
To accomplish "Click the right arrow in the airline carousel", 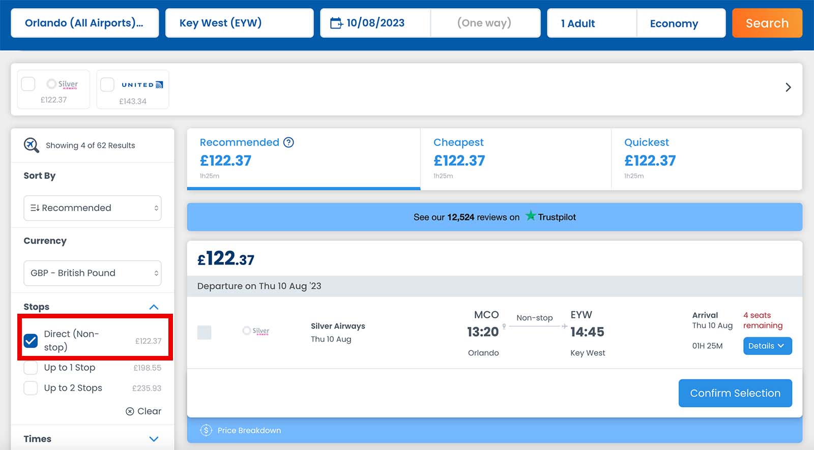I will tap(788, 87).
